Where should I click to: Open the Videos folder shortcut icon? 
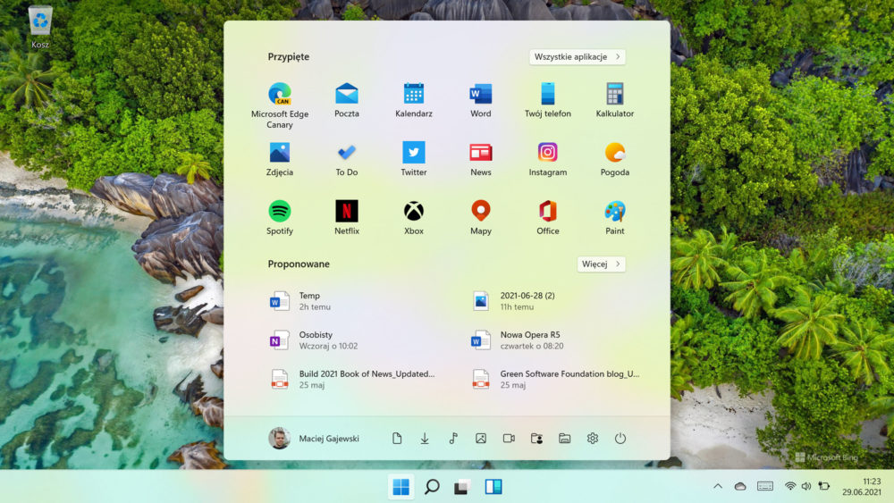click(509, 438)
